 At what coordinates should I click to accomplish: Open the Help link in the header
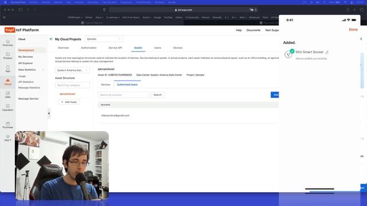coord(239,30)
